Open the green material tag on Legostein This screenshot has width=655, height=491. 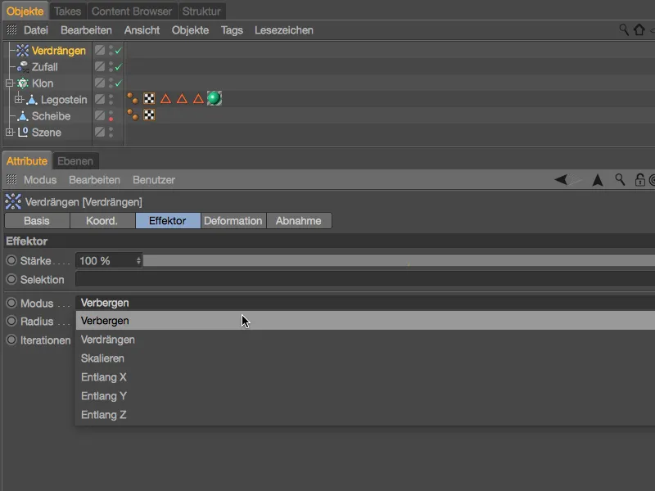pos(213,100)
